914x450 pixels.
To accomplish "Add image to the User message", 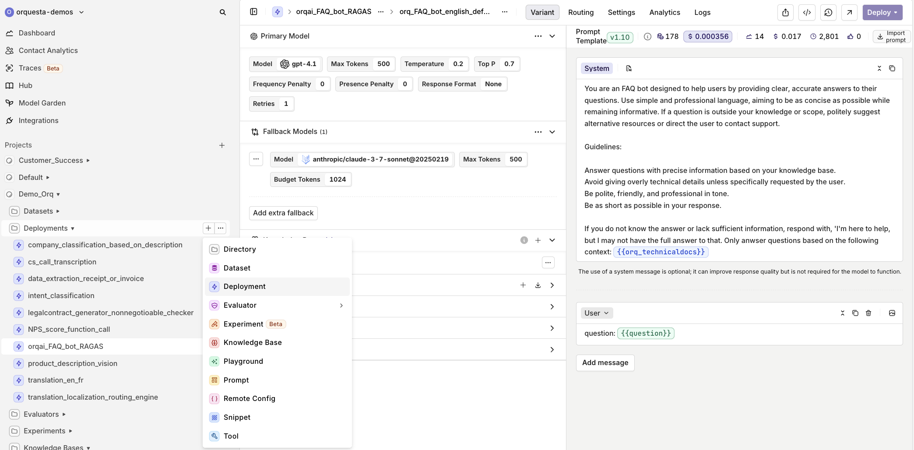I will [892, 313].
